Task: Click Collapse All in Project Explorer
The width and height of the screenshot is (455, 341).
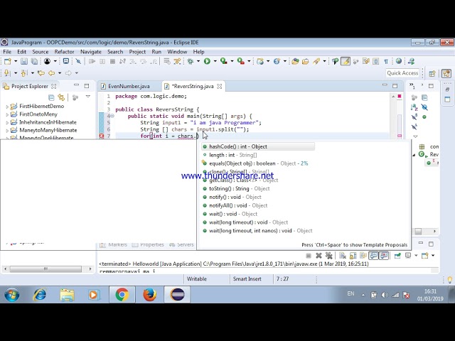Action: click(51, 97)
